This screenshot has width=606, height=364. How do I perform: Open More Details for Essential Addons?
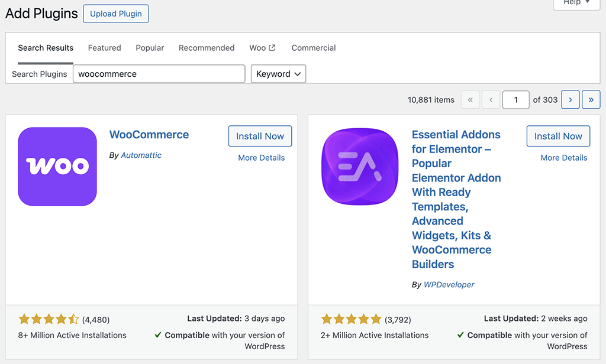564,158
